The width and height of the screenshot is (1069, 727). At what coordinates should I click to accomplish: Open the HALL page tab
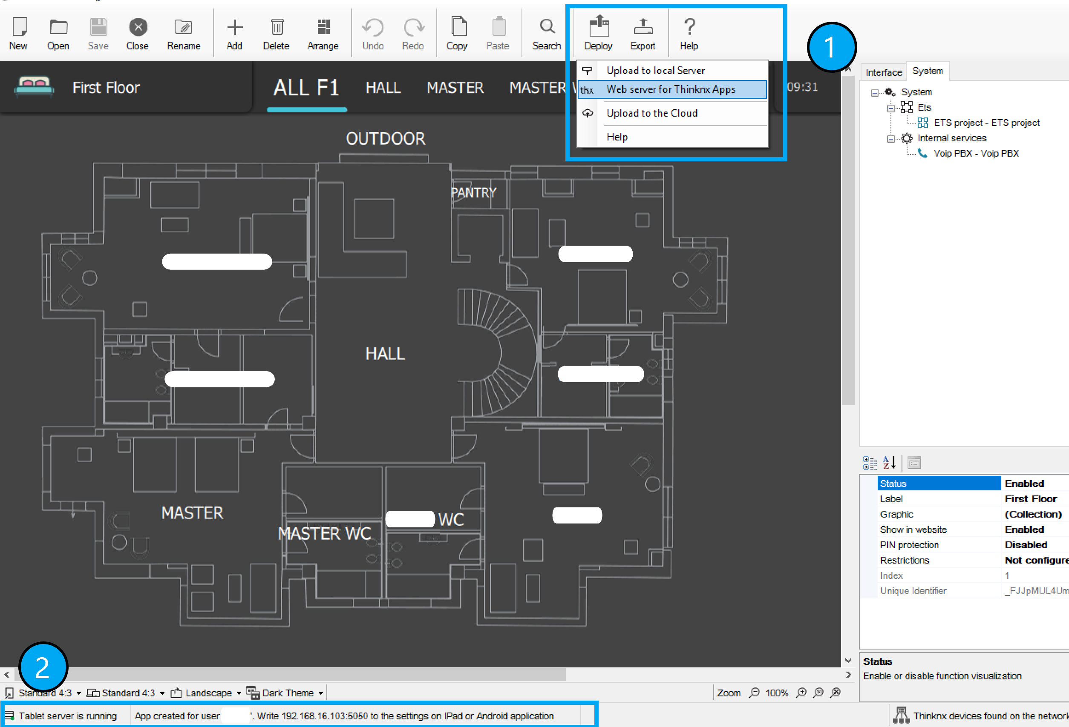[x=383, y=87]
